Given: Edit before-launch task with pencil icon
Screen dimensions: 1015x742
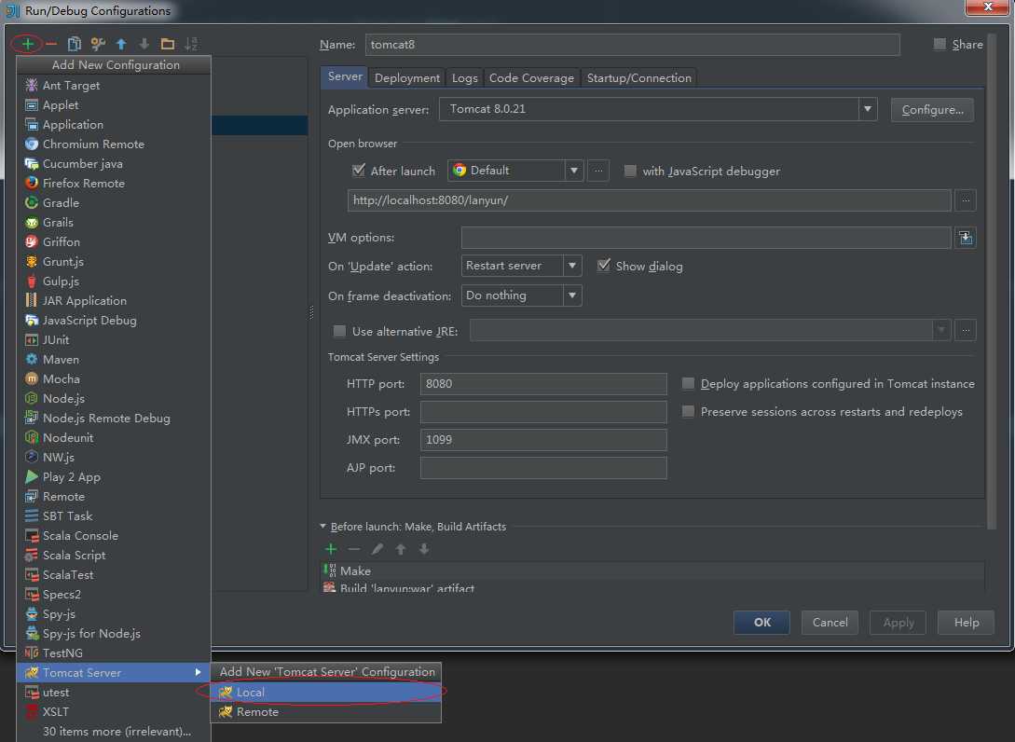Looking at the screenshot, I should pos(377,549).
